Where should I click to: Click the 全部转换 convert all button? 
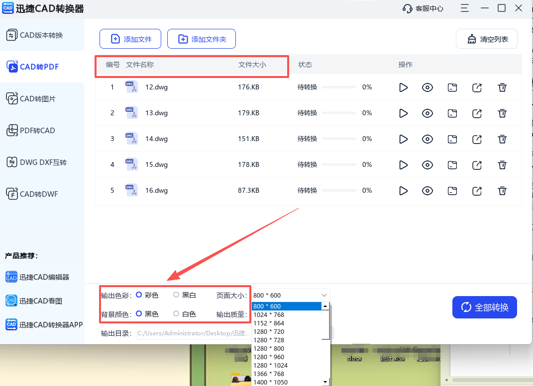[x=484, y=308]
